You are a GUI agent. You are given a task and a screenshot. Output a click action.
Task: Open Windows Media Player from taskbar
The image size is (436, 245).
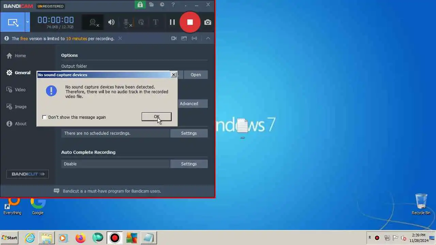pyautogui.click(x=63, y=238)
